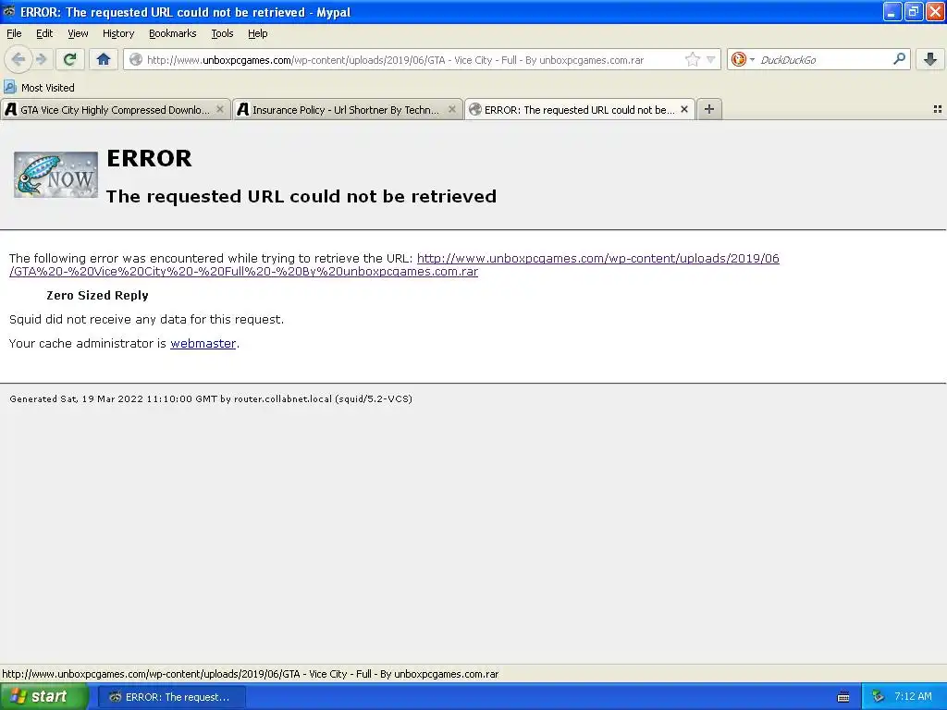Image resolution: width=947 pixels, height=710 pixels.
Task: Click the keyboard icon in system tray
Action: coord(843,697)
